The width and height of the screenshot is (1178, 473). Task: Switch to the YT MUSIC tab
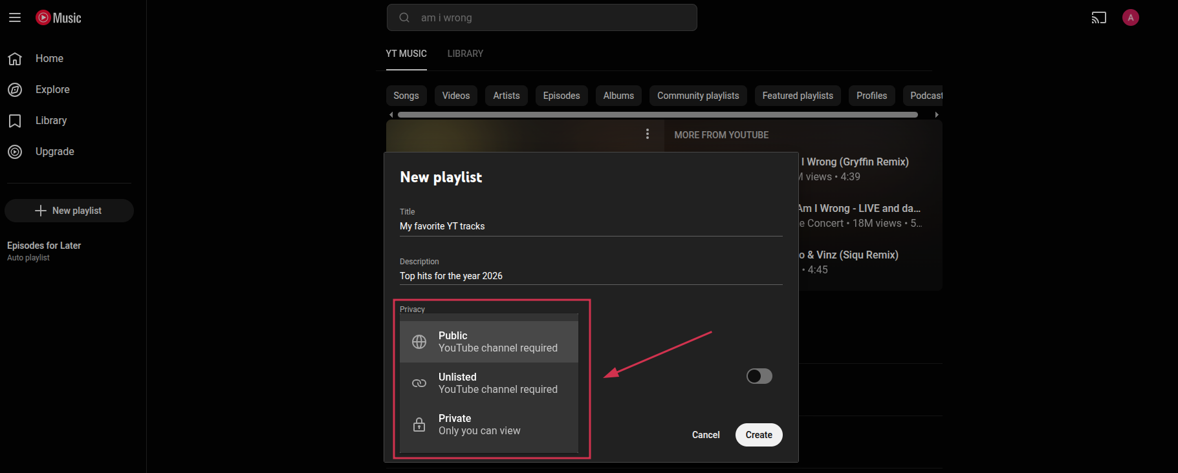click(x=406, y=54)
